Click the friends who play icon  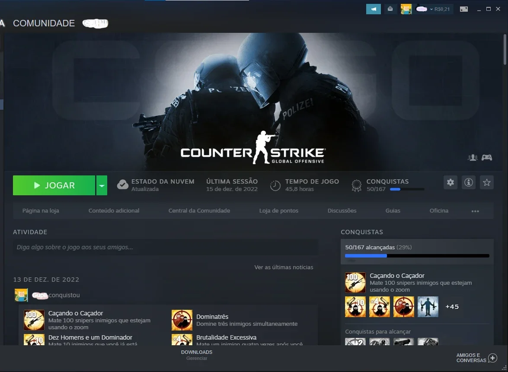[x=473, y=158]
